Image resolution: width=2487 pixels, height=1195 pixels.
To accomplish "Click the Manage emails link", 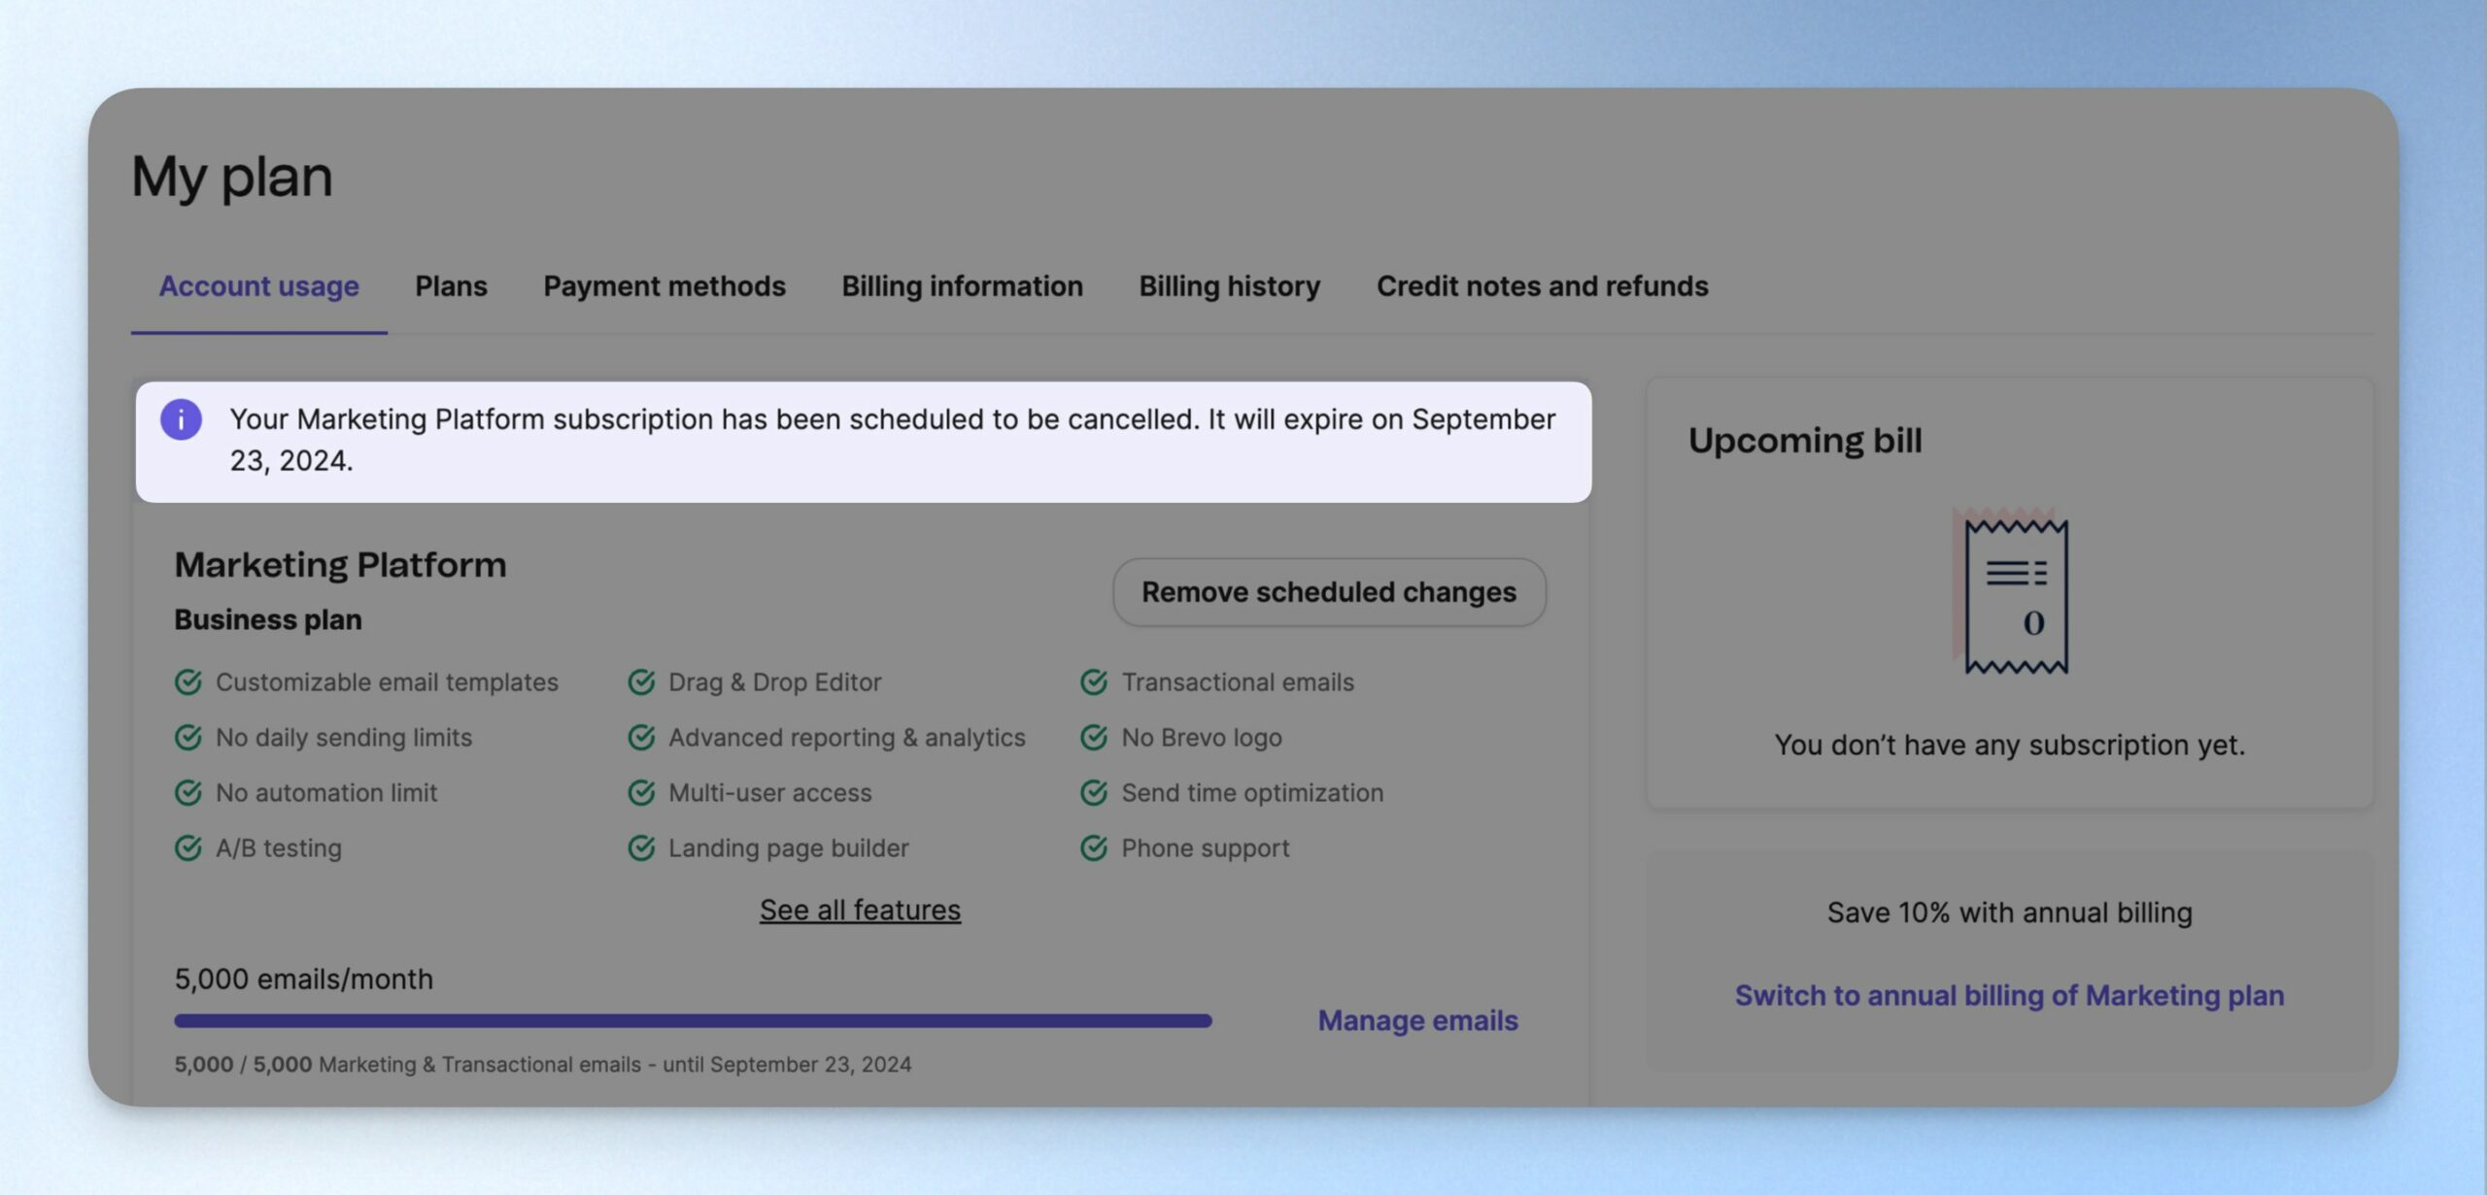I will pos(1417,1020).
